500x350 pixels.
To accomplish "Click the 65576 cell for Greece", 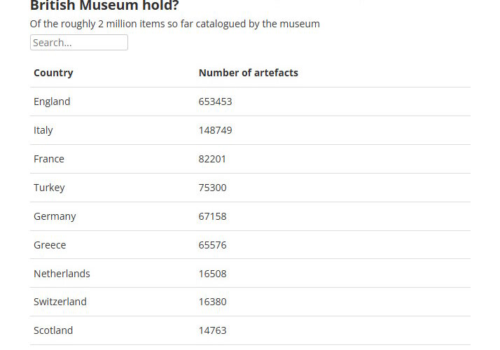I will click(212, 245).
